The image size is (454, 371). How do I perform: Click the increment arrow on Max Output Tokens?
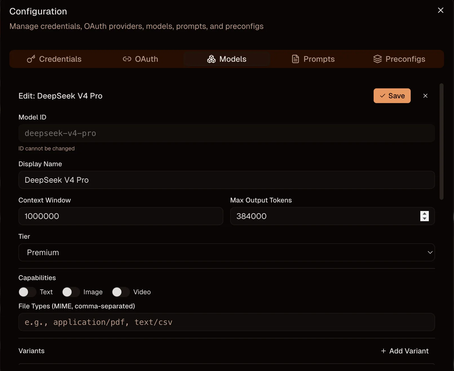[425, 214]
